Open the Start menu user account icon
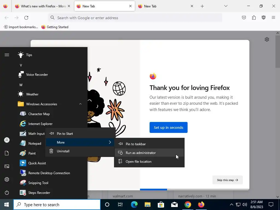The image size is (280, 210). [7, 140]
